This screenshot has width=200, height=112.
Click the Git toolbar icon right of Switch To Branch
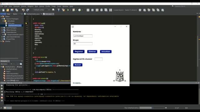[x=140, y=10]
